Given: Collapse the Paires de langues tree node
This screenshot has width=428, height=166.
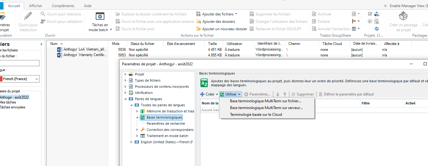Looking at the screenshot, I should (x=126, y=99).
